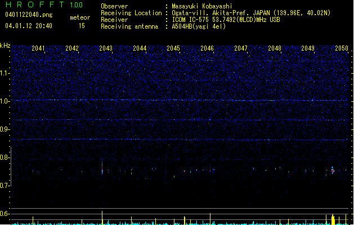Click the 2045 time marker
The height and width of the screenshot is (225, 354).
173,48
